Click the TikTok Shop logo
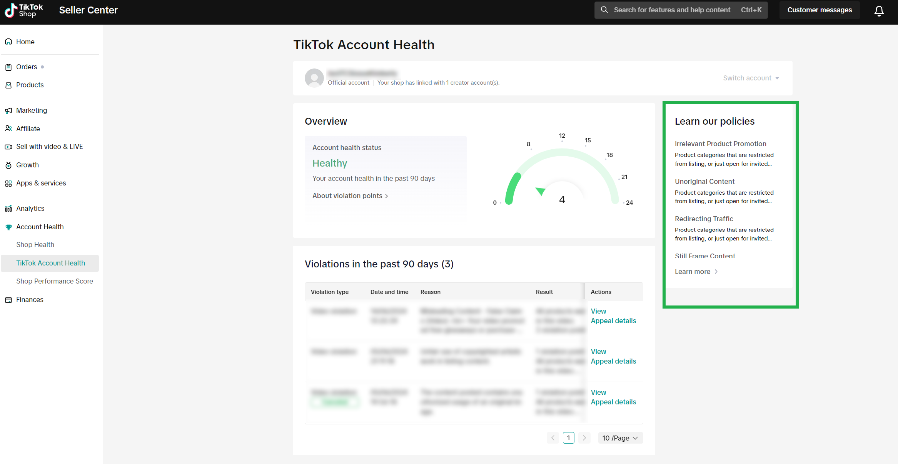This screenshot has width=898, height=464. [23, 10]
